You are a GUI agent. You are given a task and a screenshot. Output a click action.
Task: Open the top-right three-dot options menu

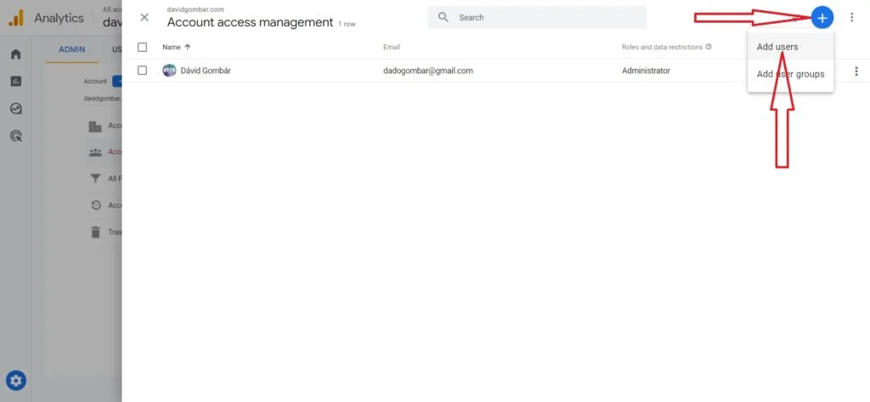pyautogui.click(x=851, y=18)
